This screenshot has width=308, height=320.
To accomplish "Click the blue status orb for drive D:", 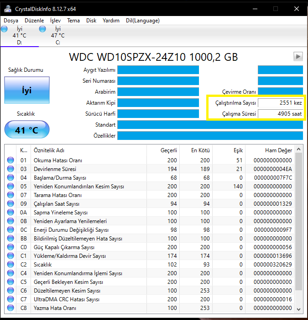I will tap(4, 29).
